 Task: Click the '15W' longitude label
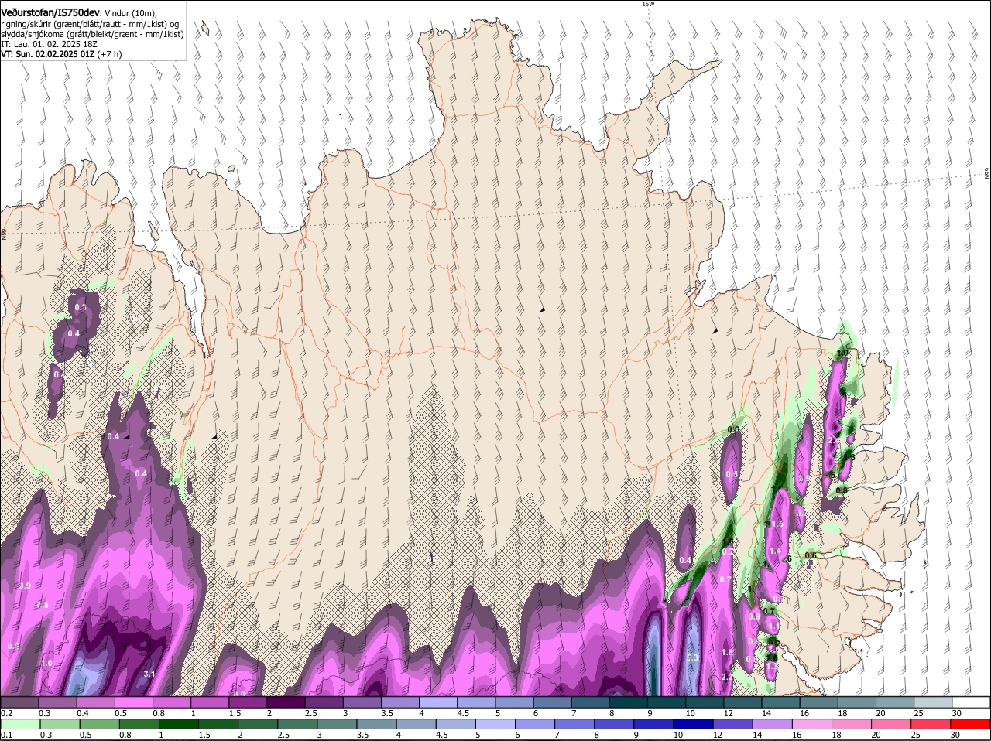coord(648,4)
